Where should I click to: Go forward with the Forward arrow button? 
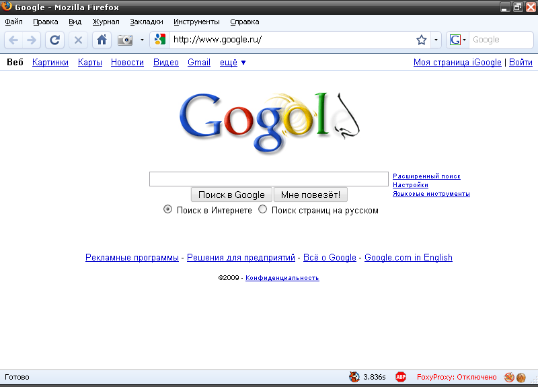coord(32,40)
